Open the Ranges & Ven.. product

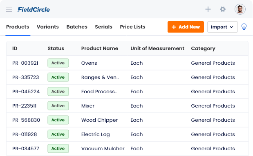click(x=100, y=77)
